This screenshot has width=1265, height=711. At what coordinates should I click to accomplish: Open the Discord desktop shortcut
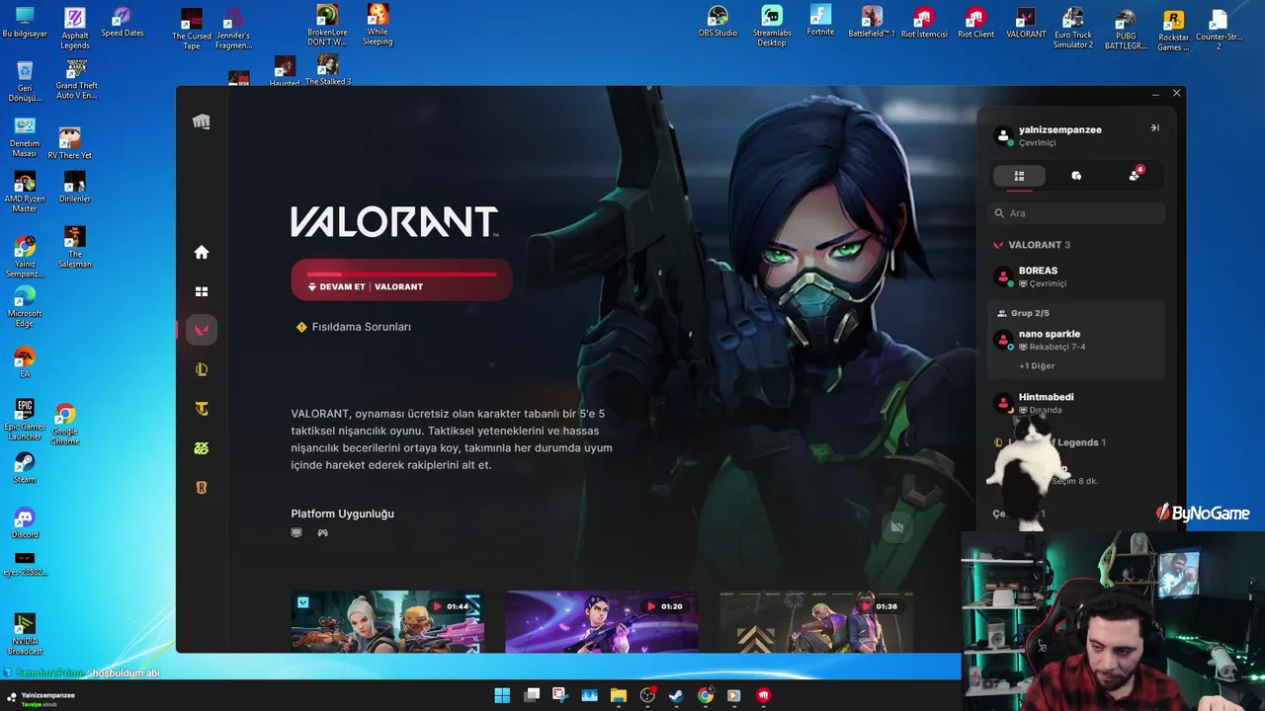(x=25, y=523)
